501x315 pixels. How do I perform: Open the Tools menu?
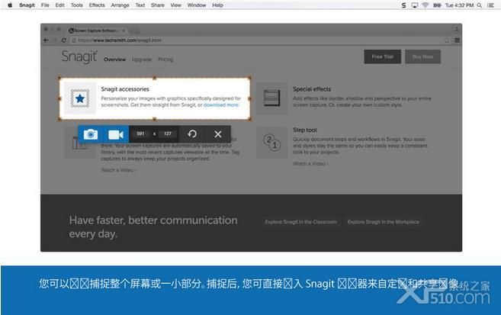tap(77, 5)
